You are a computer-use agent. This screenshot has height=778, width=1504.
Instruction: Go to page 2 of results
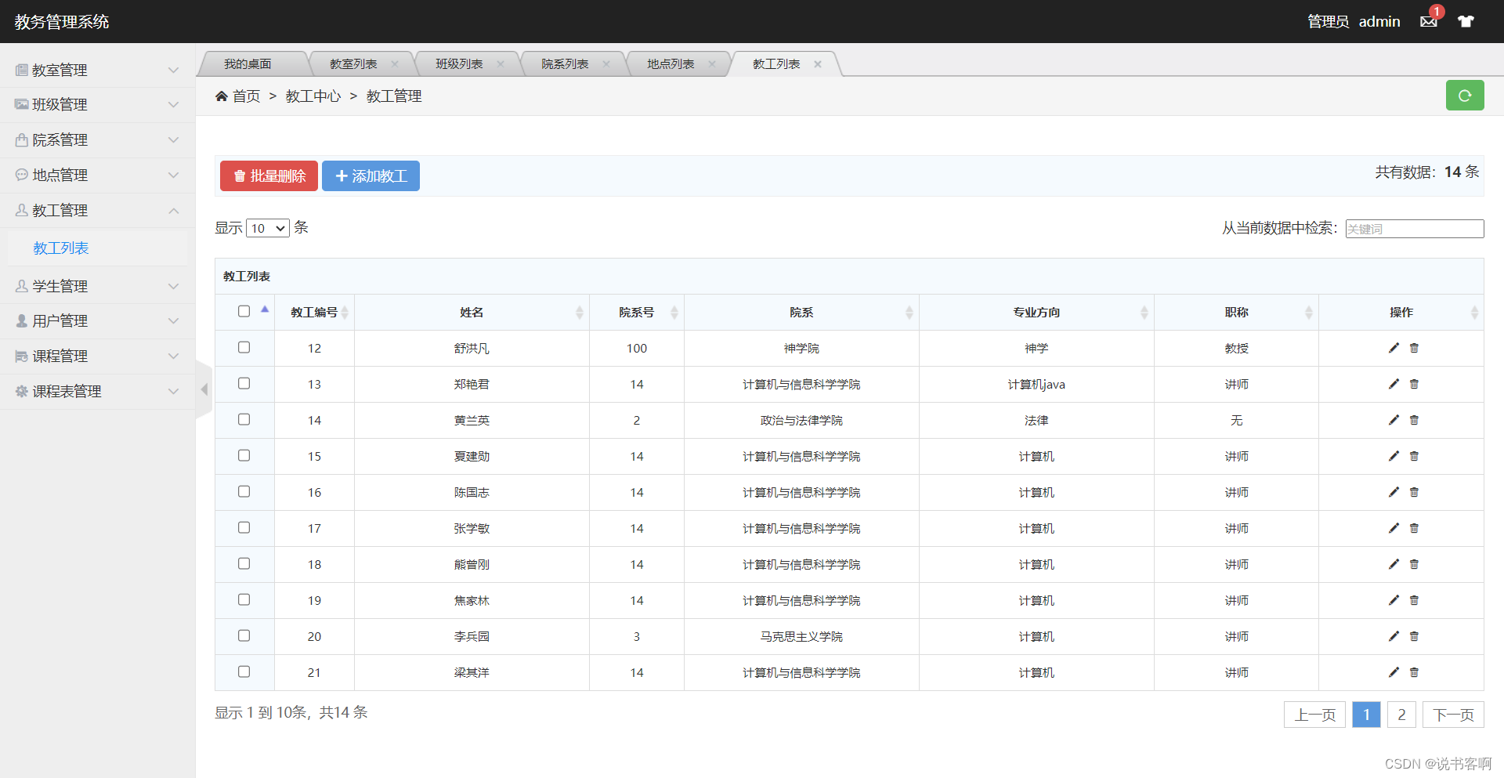[x=1401, y=715]
